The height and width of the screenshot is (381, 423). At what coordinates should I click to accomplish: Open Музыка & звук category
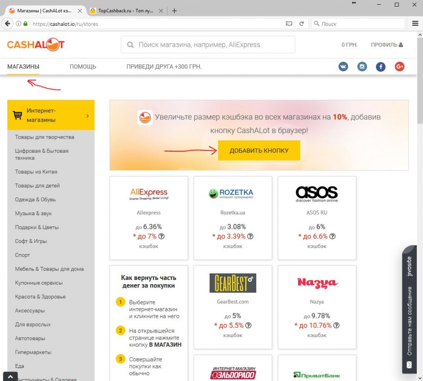pyautogui.click(x=33, y=213)
